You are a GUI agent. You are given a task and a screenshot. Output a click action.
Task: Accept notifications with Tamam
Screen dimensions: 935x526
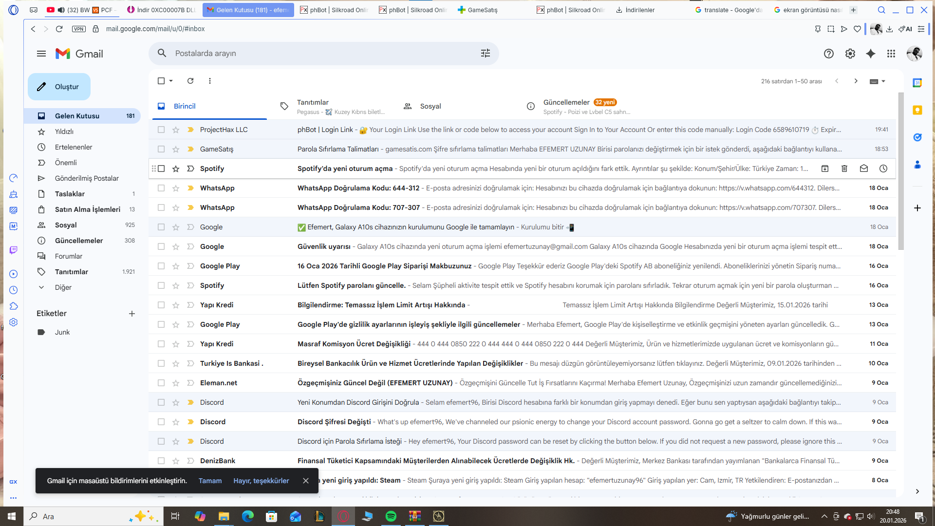(210, 481)
